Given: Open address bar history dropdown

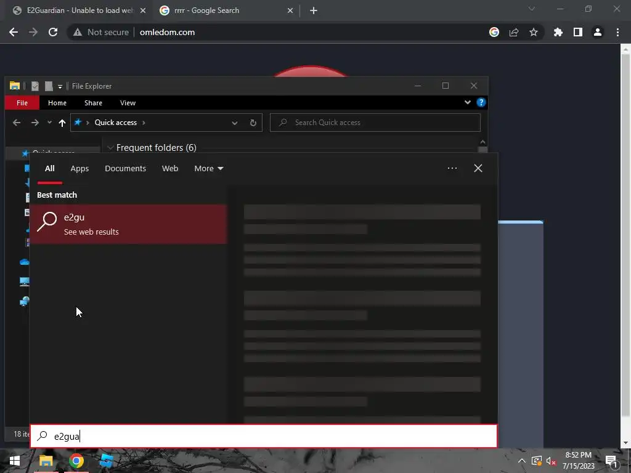Looking at the screenshot, I should (x=235, y=123).
